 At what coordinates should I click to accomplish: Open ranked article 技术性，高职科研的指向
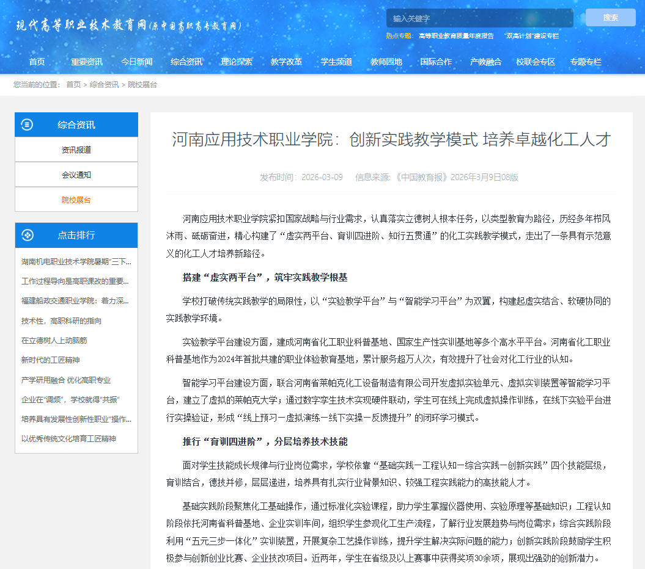point(61,321)
